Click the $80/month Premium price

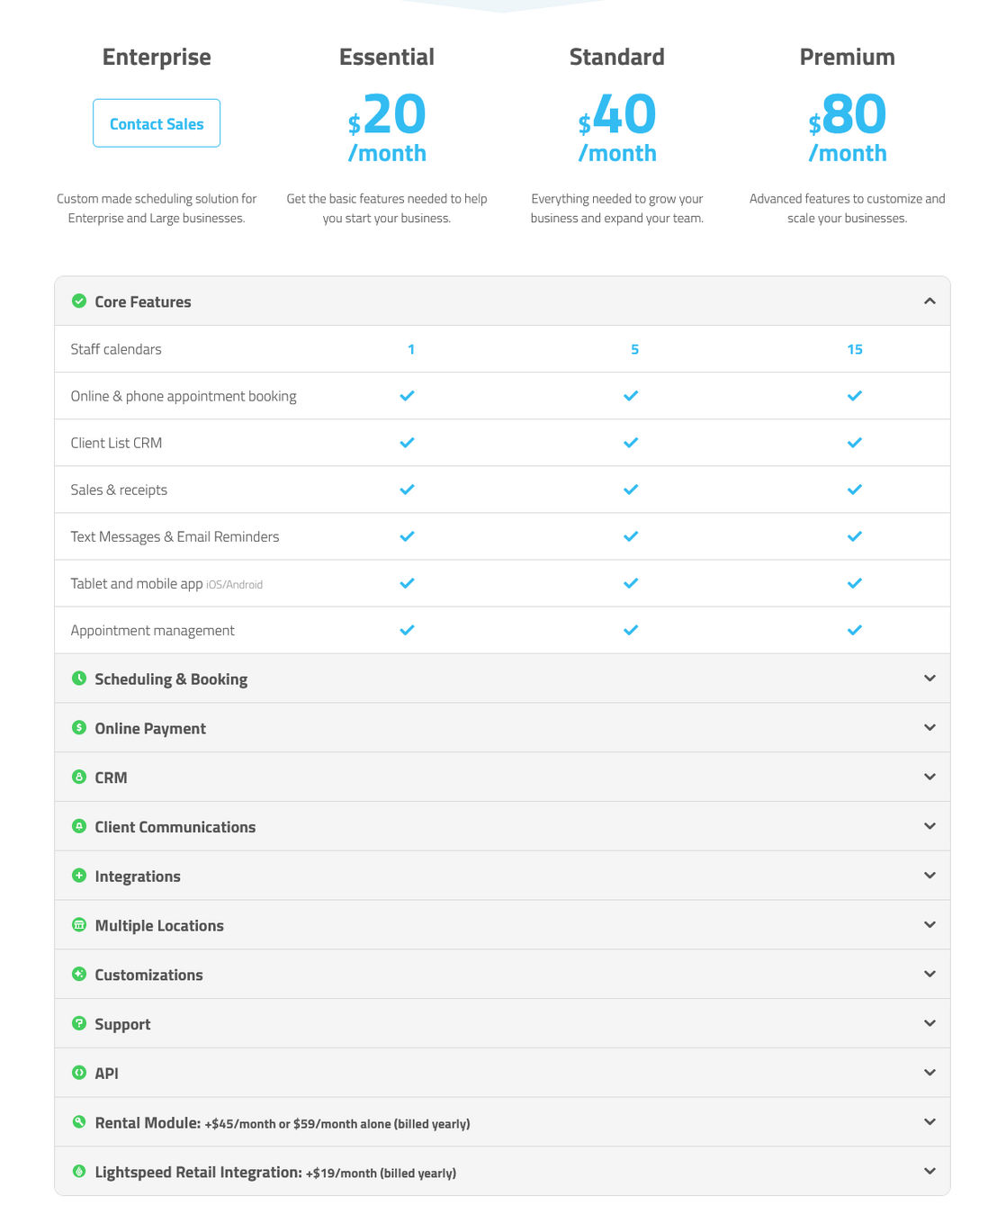848,127
